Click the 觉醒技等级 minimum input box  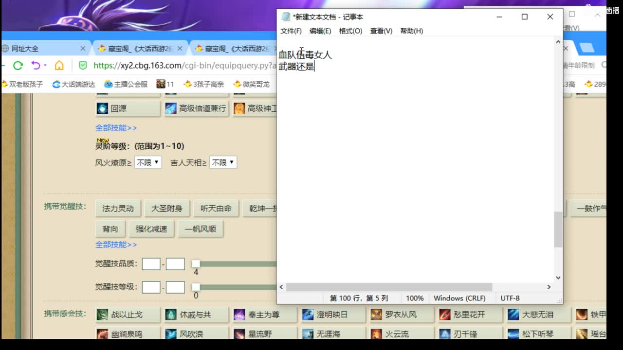151,287
